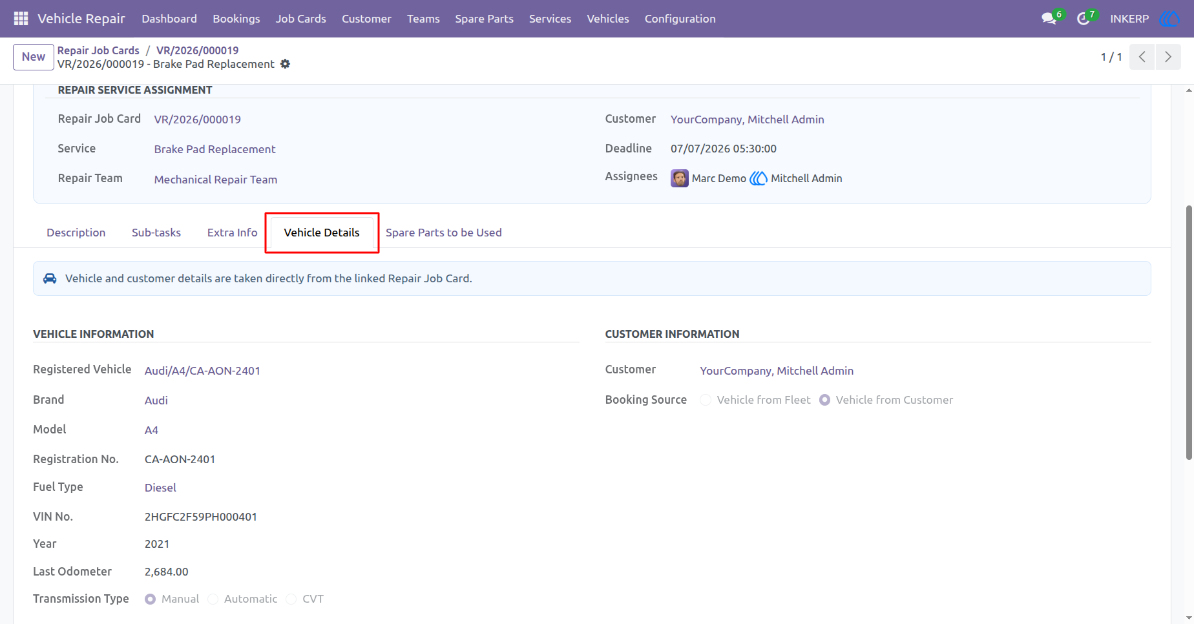Click Mitchell Admin's avatar icon in Assignees
Screen dimensions: 1194x624
point(759,178)
